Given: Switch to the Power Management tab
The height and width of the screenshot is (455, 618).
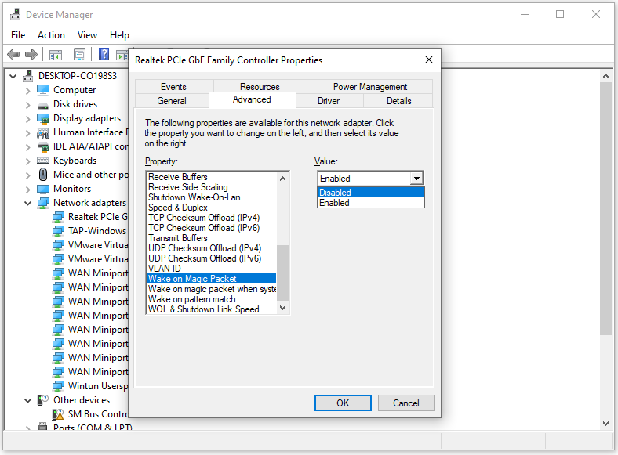Looking at the screenshot, I should (x=370, y=87).
